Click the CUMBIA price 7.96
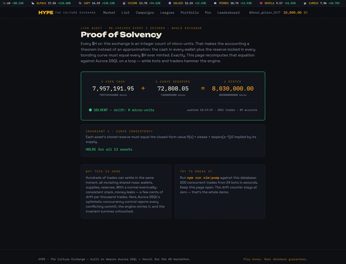346x264 pixels. 323,3
